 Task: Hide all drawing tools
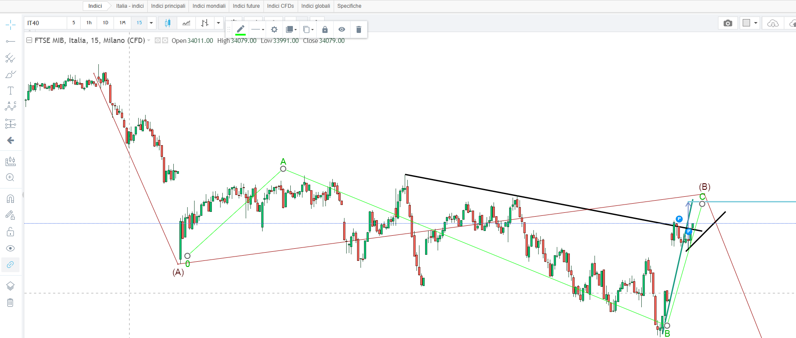pyautogui.click(x=10, y=248)
